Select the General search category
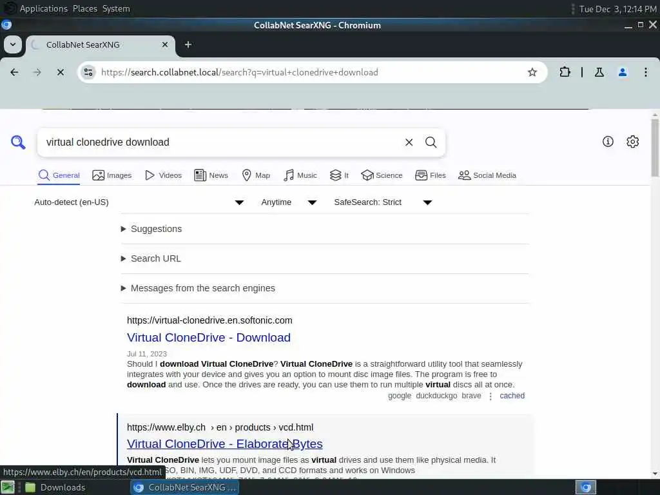660x495 pixels. 59,175
